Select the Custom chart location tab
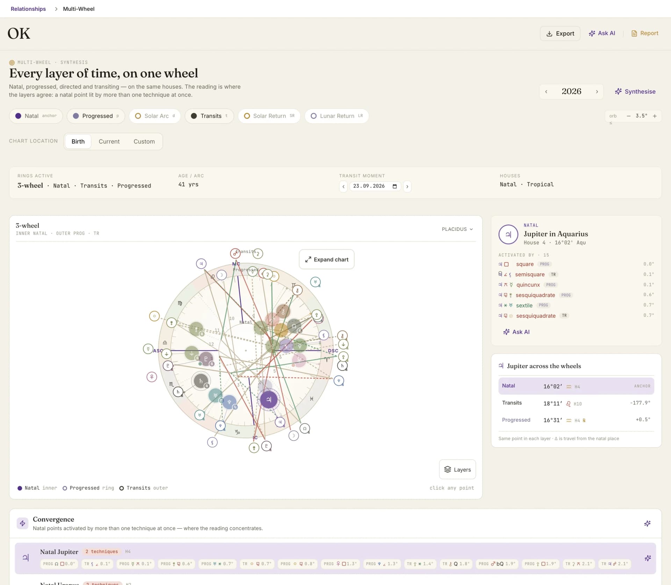Screen dimensions: 671x585 click(x=144, y=141)
